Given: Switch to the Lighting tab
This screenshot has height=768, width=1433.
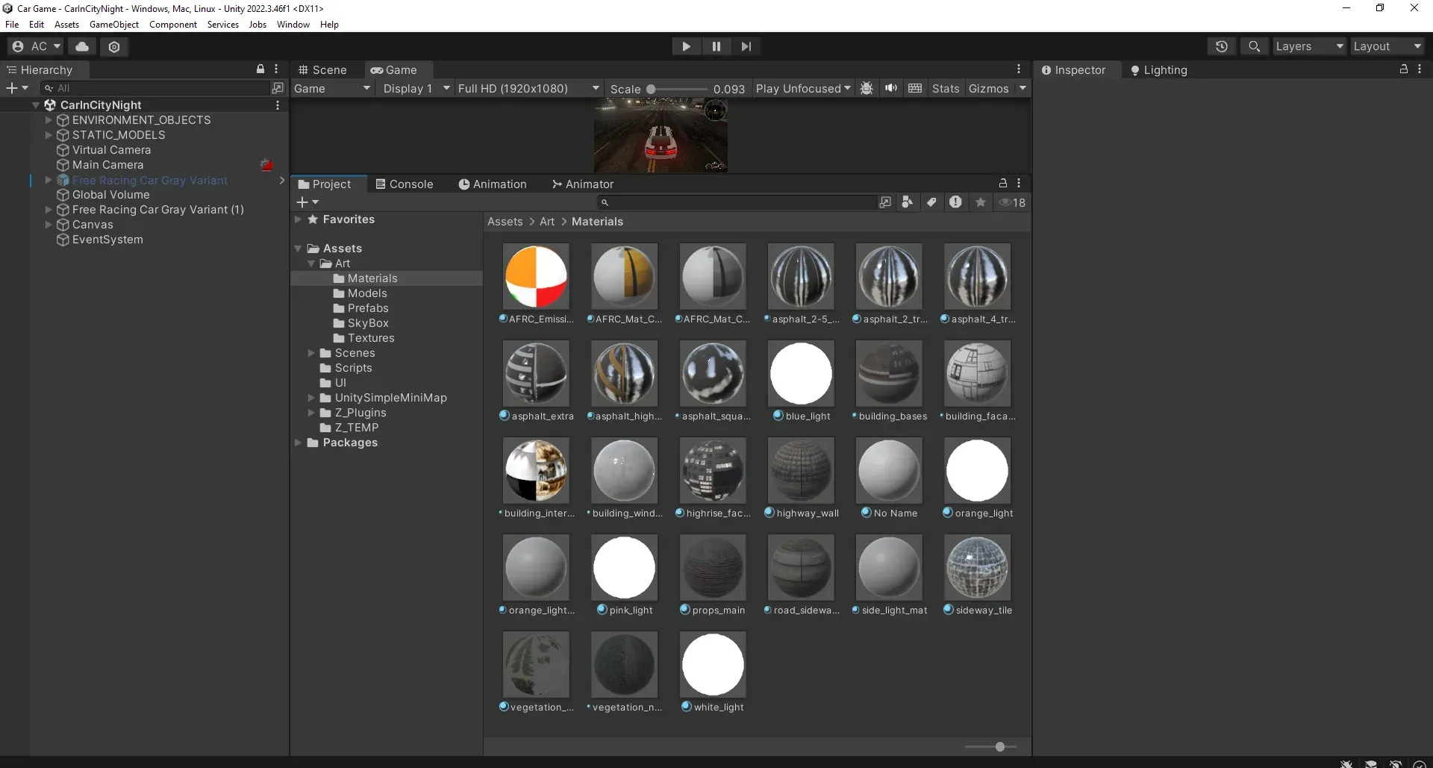Looking at the screenshot, I should pos(1158,69).
